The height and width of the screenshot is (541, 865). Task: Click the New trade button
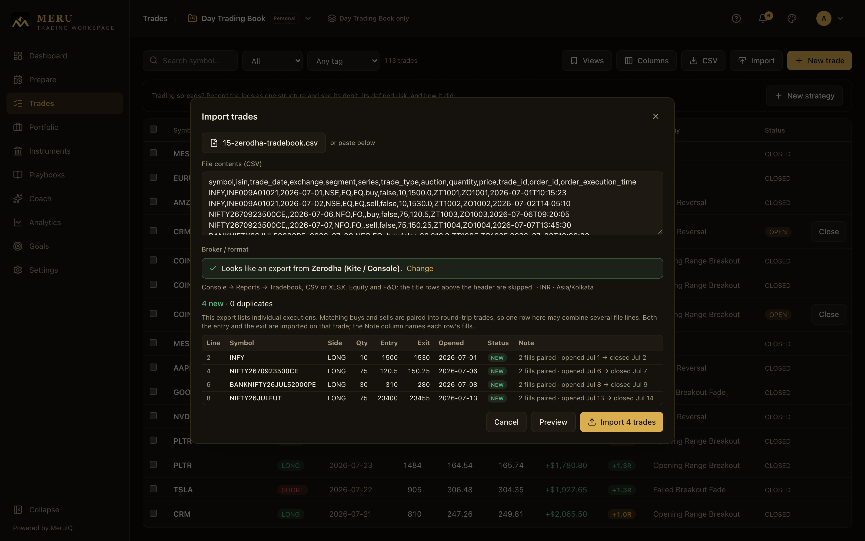tap(819, 61)
